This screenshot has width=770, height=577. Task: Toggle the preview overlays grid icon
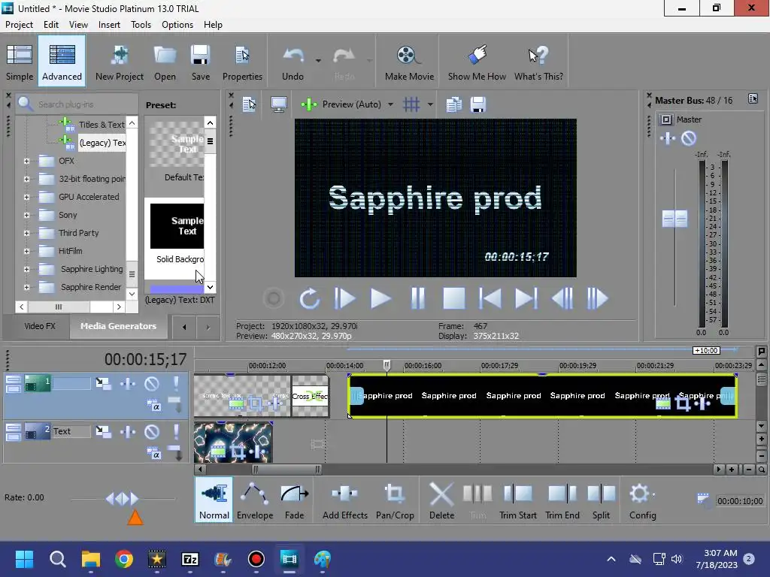(411, 104)
